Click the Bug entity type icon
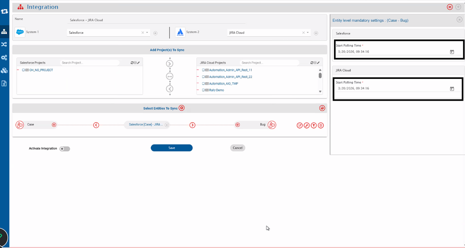465x248 pixels. [272, 125]
